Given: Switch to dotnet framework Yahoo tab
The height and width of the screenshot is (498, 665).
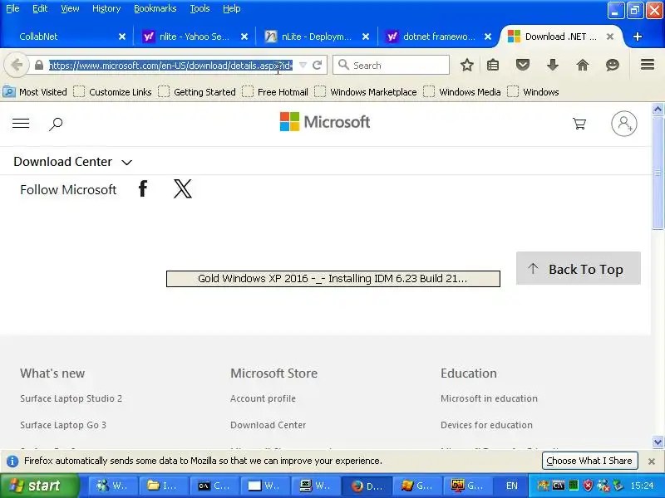Looking at the screenshot, I should pyautogui.click(x=439, y=37).
